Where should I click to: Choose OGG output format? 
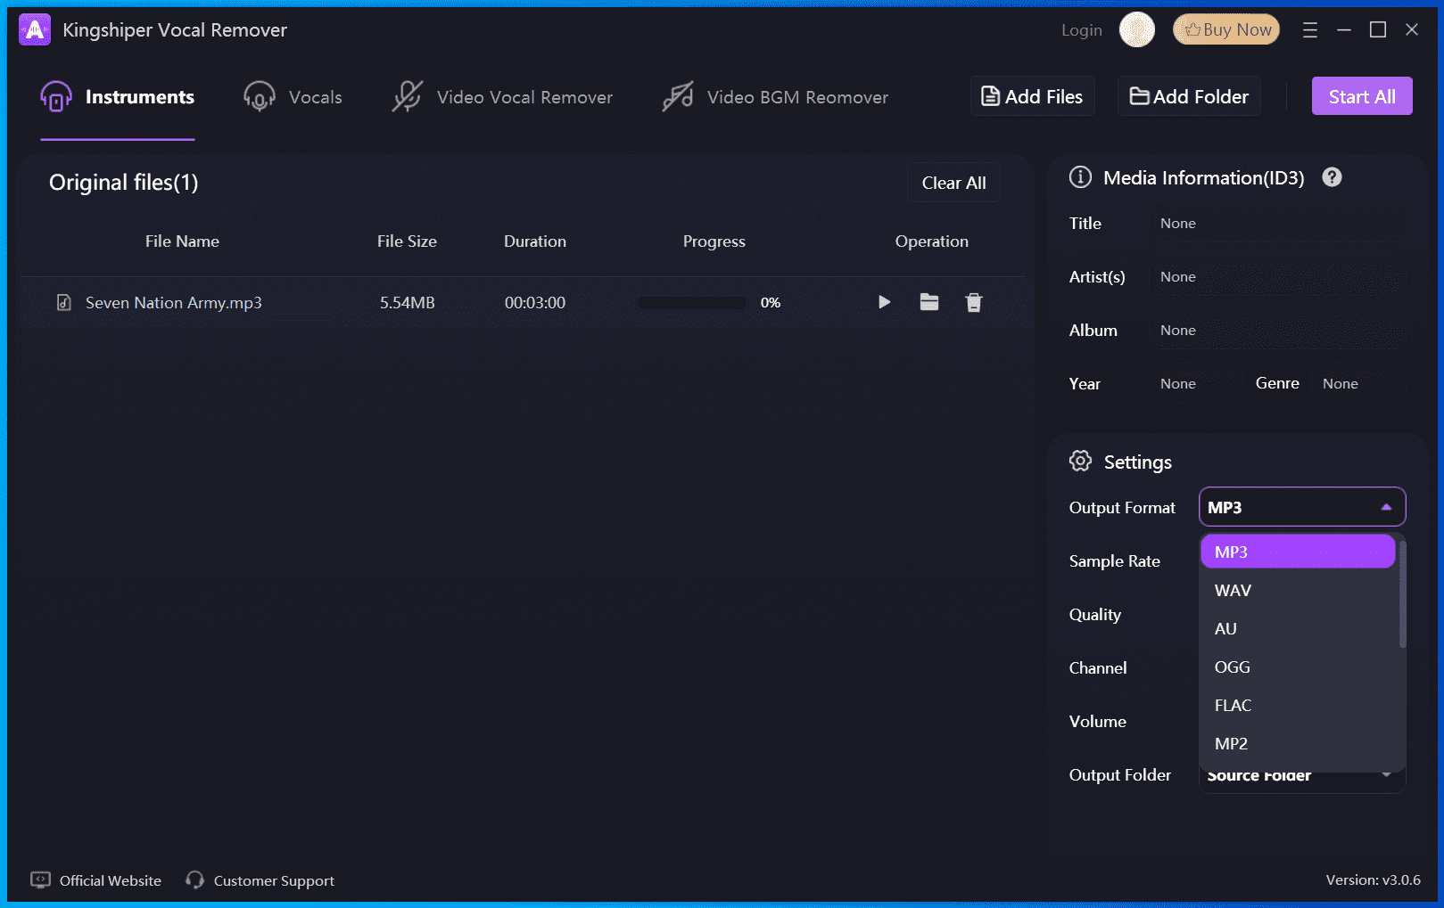coord(1298,667)
